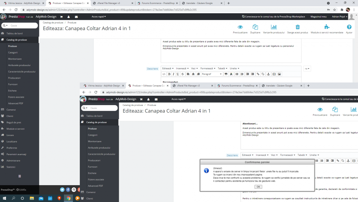Open the text color tool in upper editor
This screenshot has width=358, height=202.
point(231,74)
